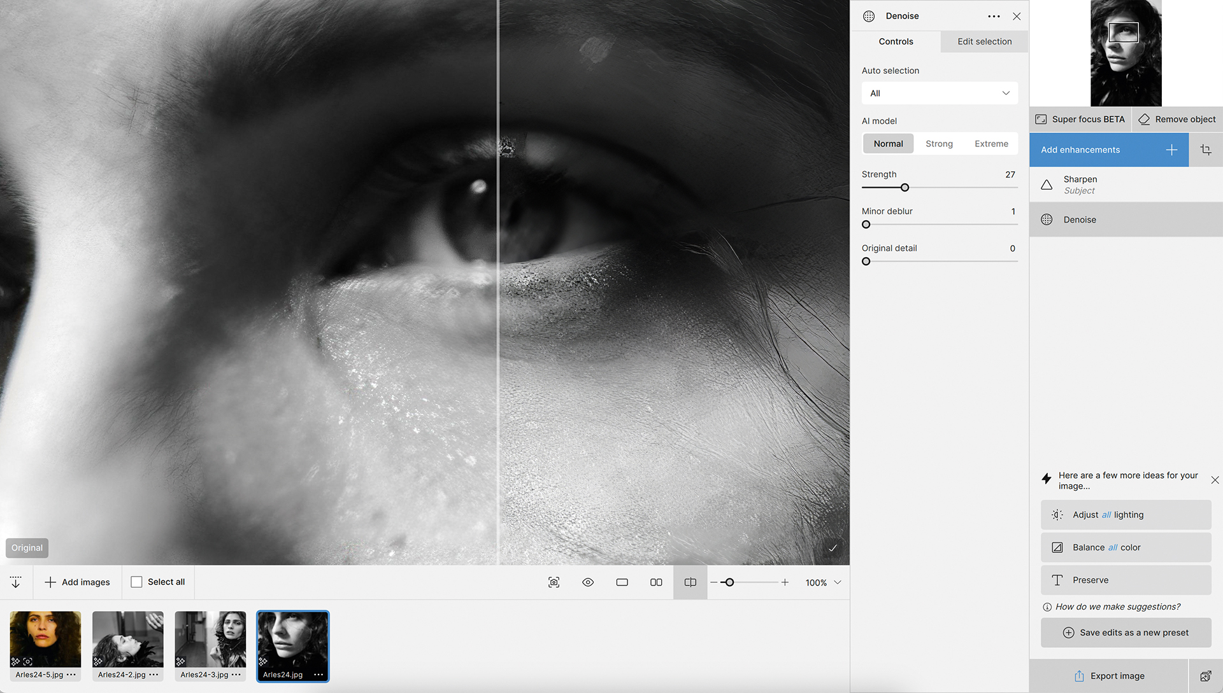Click the crop tool icon
1223x693 pixels.
coord(1206,150)
